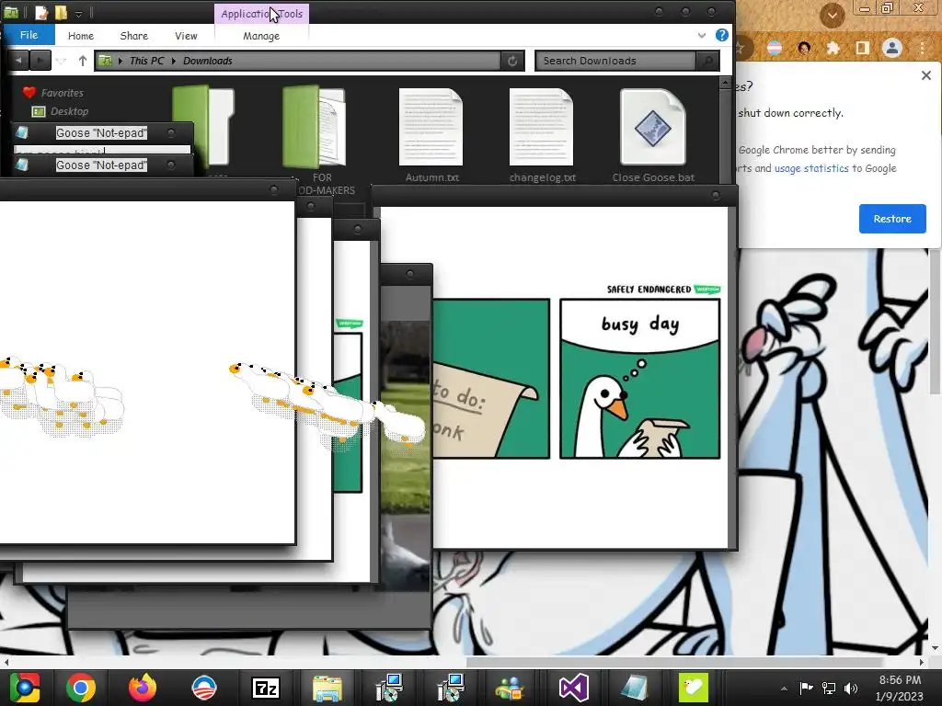Click the two-people taskbar icon
The height and width of the screenshot is (706, 942).
[510, 688]
